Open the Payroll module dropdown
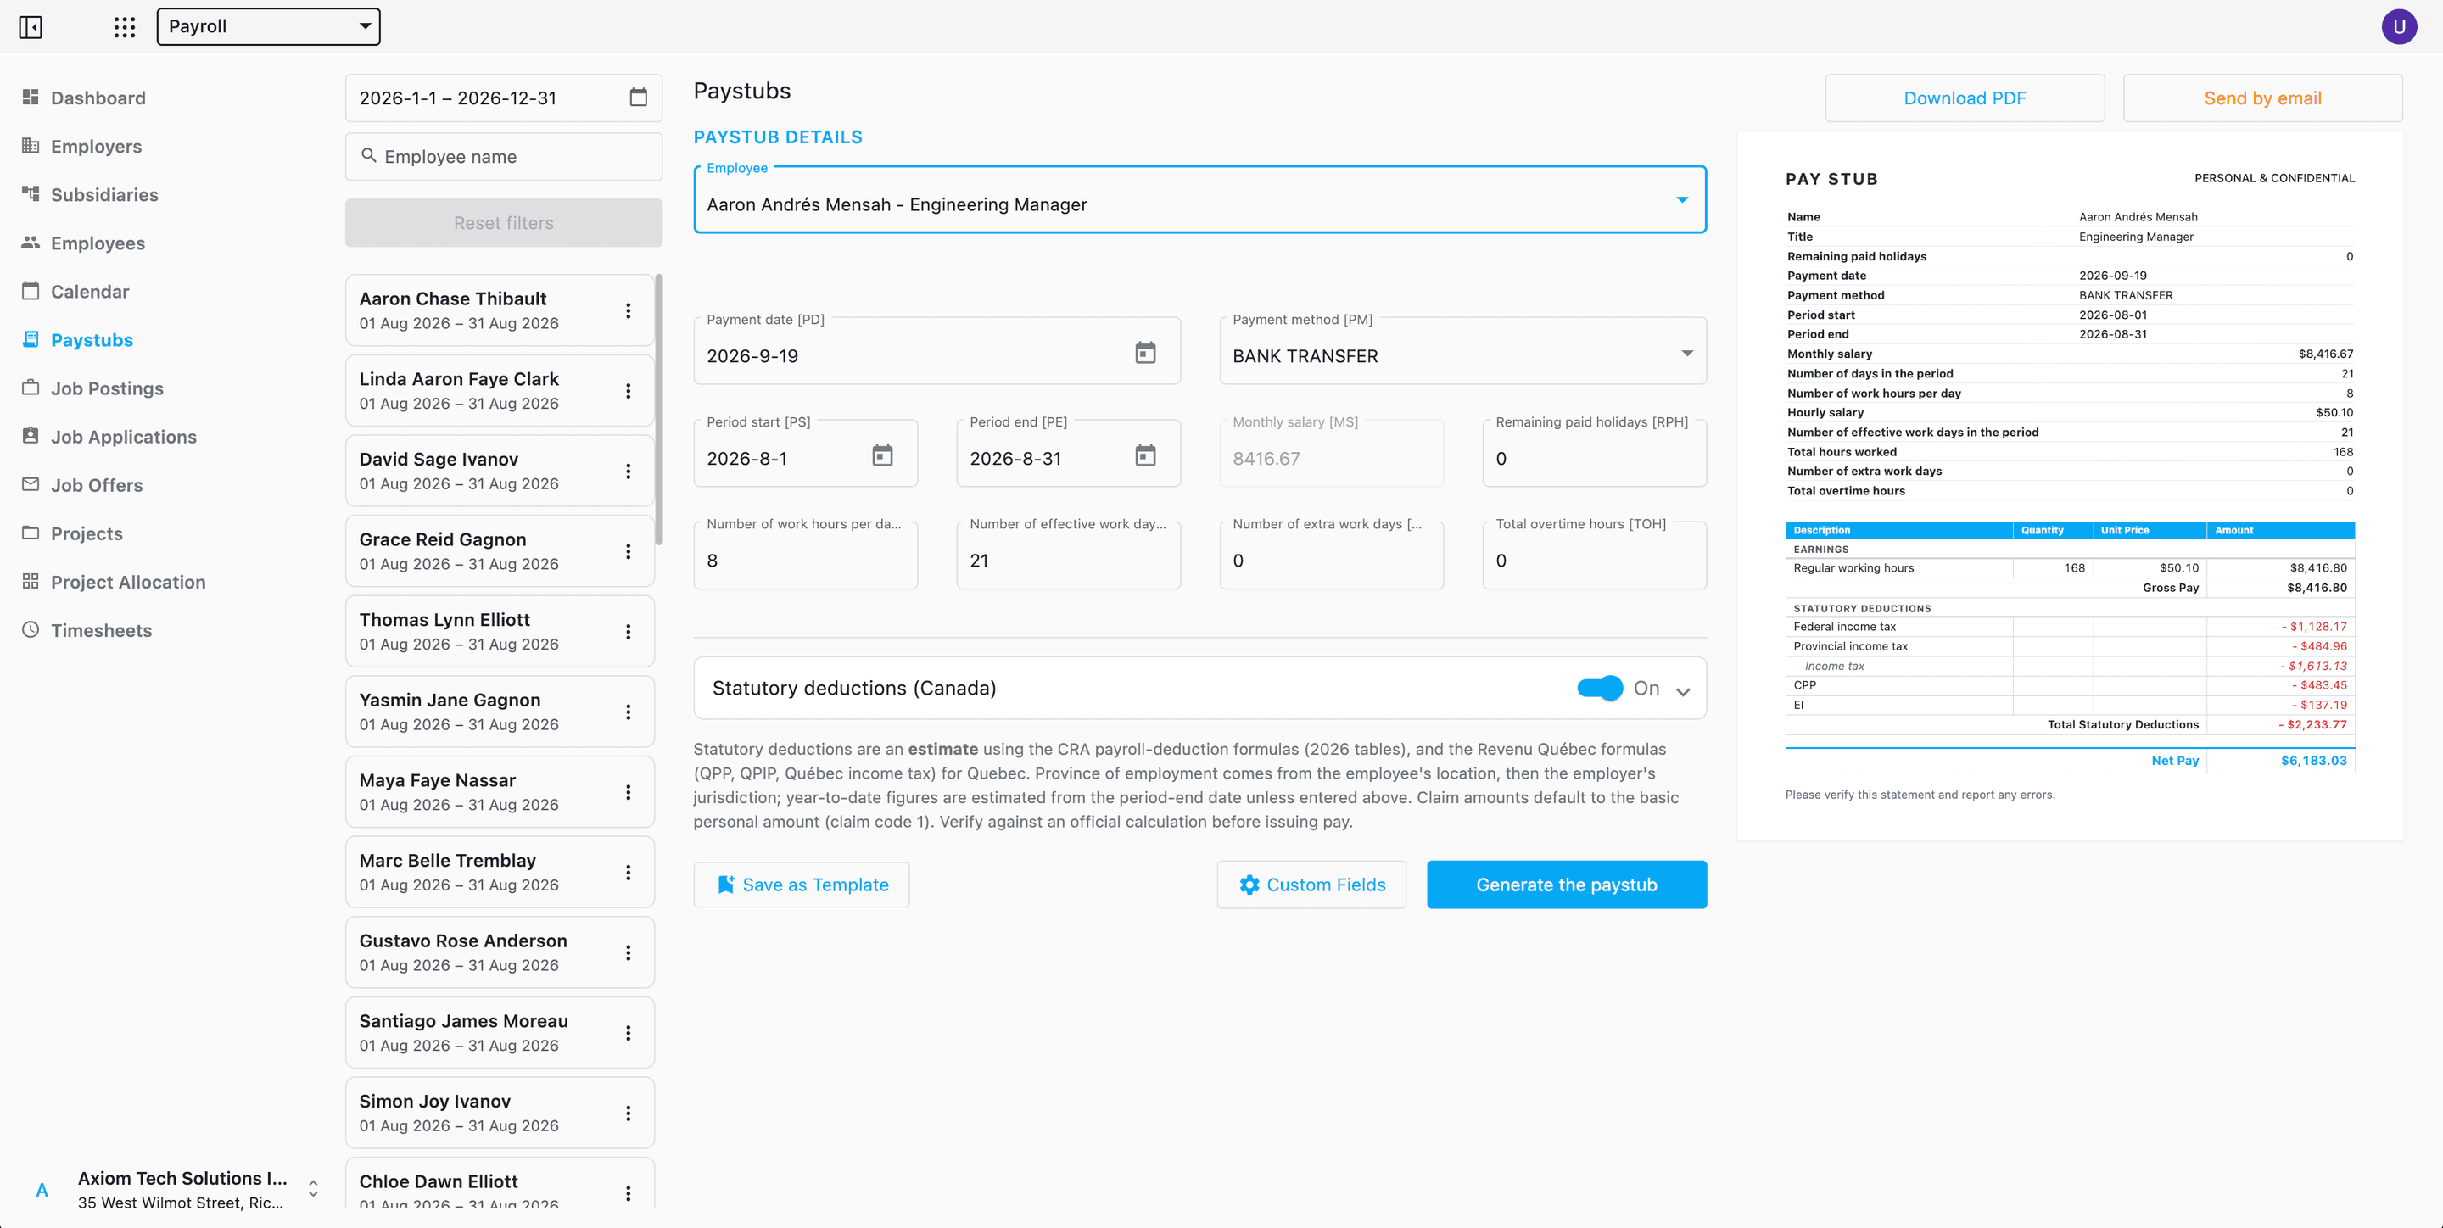 pyautogui.click(x=268, y=26)
